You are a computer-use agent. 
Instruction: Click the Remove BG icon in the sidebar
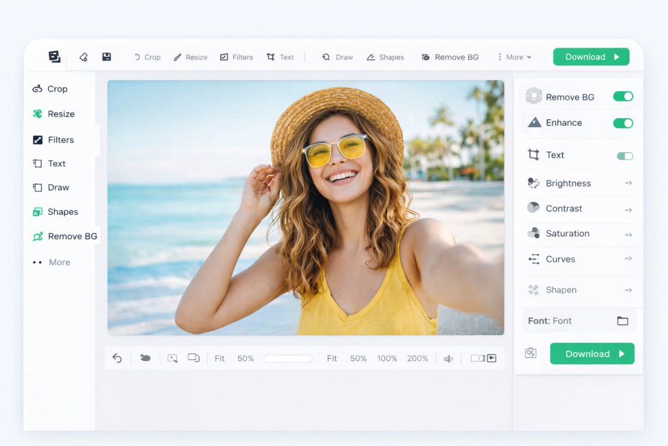click(x=37, y=236)
